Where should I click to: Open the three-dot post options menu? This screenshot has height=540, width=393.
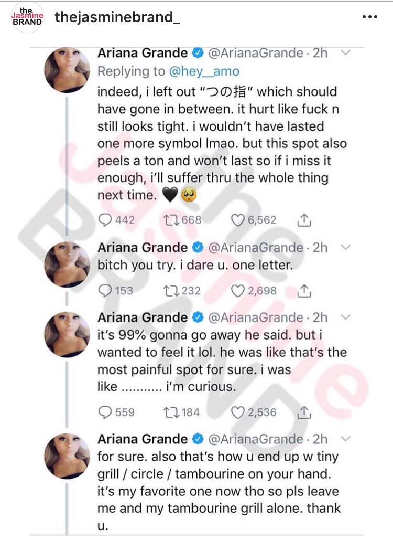point(370,17)
